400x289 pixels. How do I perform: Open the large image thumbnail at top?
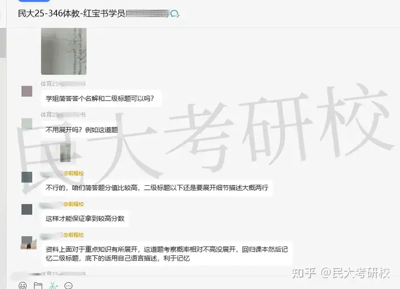pyautogui.click(x=64, y=52)
